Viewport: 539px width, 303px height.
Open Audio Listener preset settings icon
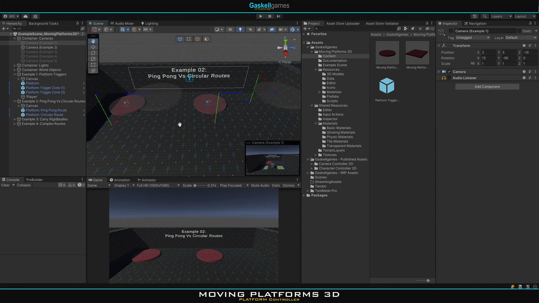(x=530, y=78)
